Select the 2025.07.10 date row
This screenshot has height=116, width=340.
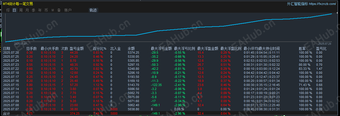(x=11, y=97)
